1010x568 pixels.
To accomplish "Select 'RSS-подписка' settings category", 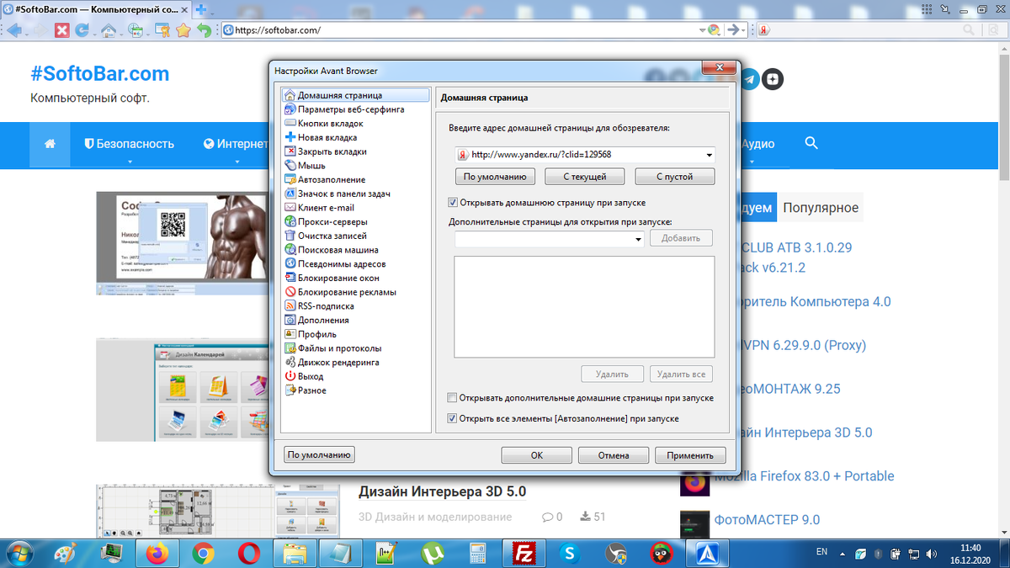I will point(326,306).
